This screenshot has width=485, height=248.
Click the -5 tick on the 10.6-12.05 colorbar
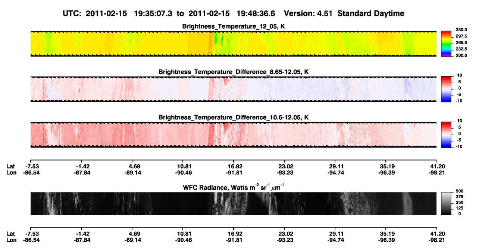click(x=460, y=140)
